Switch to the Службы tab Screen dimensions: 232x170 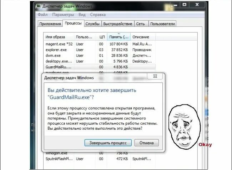(x=92, y=24)
